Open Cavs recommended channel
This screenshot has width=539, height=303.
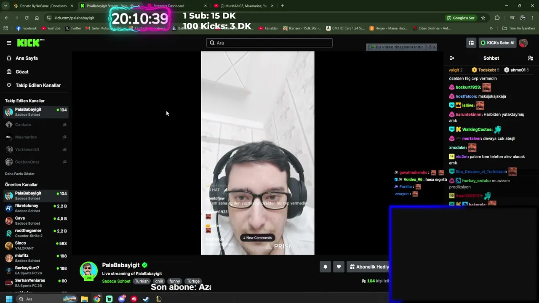coord(35,221)
